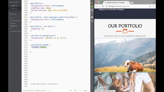Reload the page in Chrome
The height and width of the screenshot is (92, 164).
[x=103, y=6]
